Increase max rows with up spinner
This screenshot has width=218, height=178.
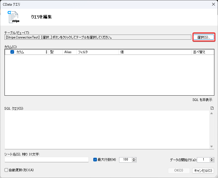tap(134, 159)
